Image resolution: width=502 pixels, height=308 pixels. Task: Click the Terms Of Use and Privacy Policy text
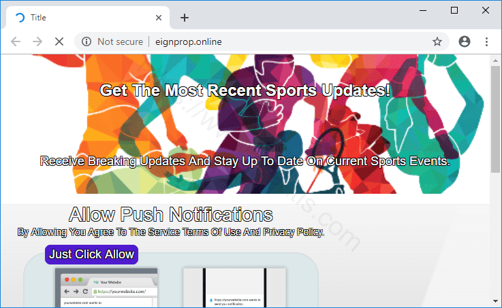coord(170,233)
